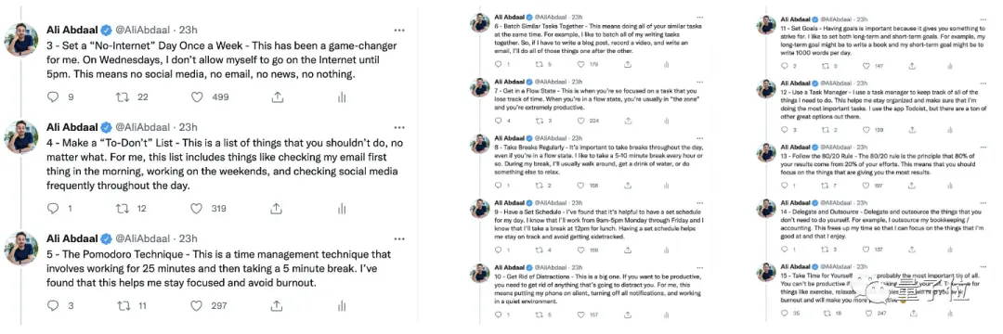Reply to the Pomodoro Technique tweet
This screenshot has height=334, width=1003.
pos(54,306)
